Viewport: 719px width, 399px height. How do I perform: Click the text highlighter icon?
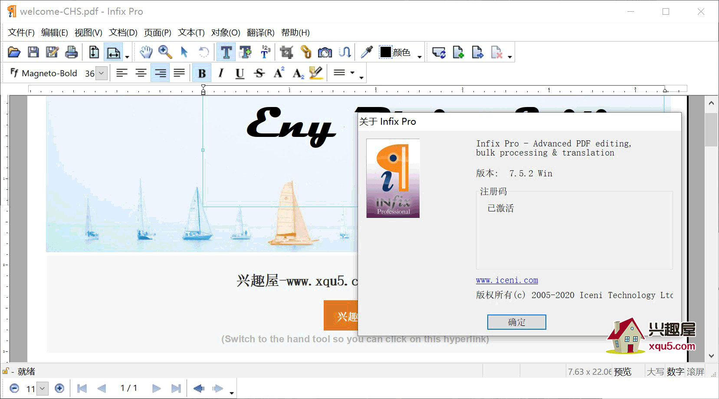click(x=316, y=73)
